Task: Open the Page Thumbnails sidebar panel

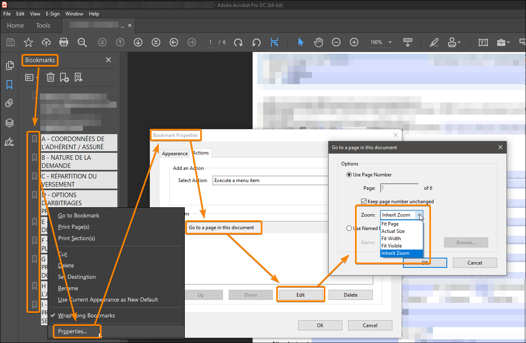Action: 9,65
